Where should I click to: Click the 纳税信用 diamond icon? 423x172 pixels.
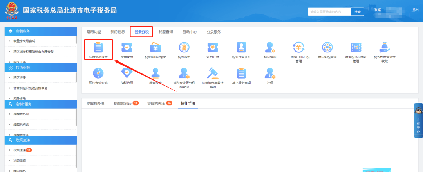(x=127, y=73)
